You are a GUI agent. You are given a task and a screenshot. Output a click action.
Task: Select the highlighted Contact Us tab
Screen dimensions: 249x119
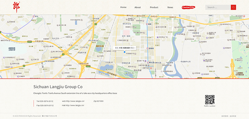tap(188, 7)
